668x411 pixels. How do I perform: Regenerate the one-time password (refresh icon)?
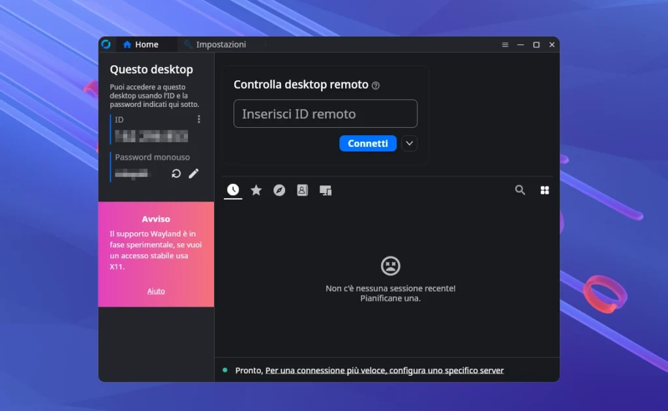click(175, 173)
